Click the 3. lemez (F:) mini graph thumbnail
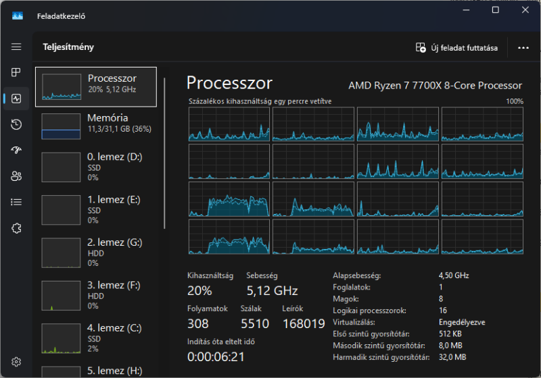This screenshot has height=378, width=541. tap(61, 296)
